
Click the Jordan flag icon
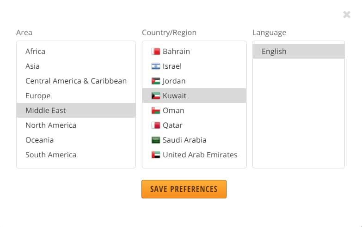(x=156, y=81)
